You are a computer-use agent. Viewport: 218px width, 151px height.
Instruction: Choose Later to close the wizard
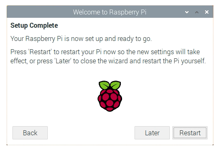(152, 133)
